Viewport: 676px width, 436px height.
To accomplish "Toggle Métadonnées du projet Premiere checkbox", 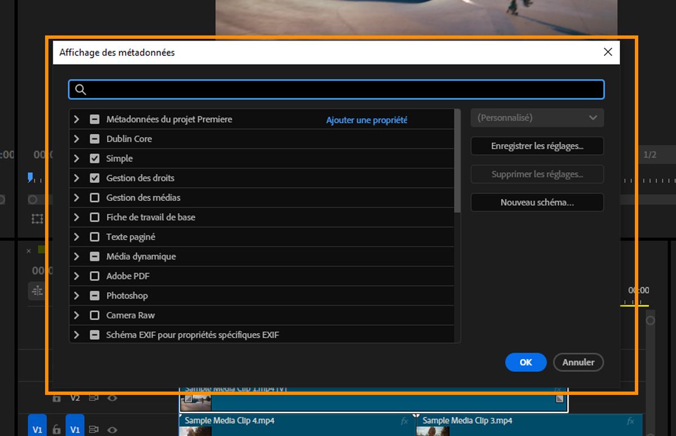I will click(x=95, y=119).
